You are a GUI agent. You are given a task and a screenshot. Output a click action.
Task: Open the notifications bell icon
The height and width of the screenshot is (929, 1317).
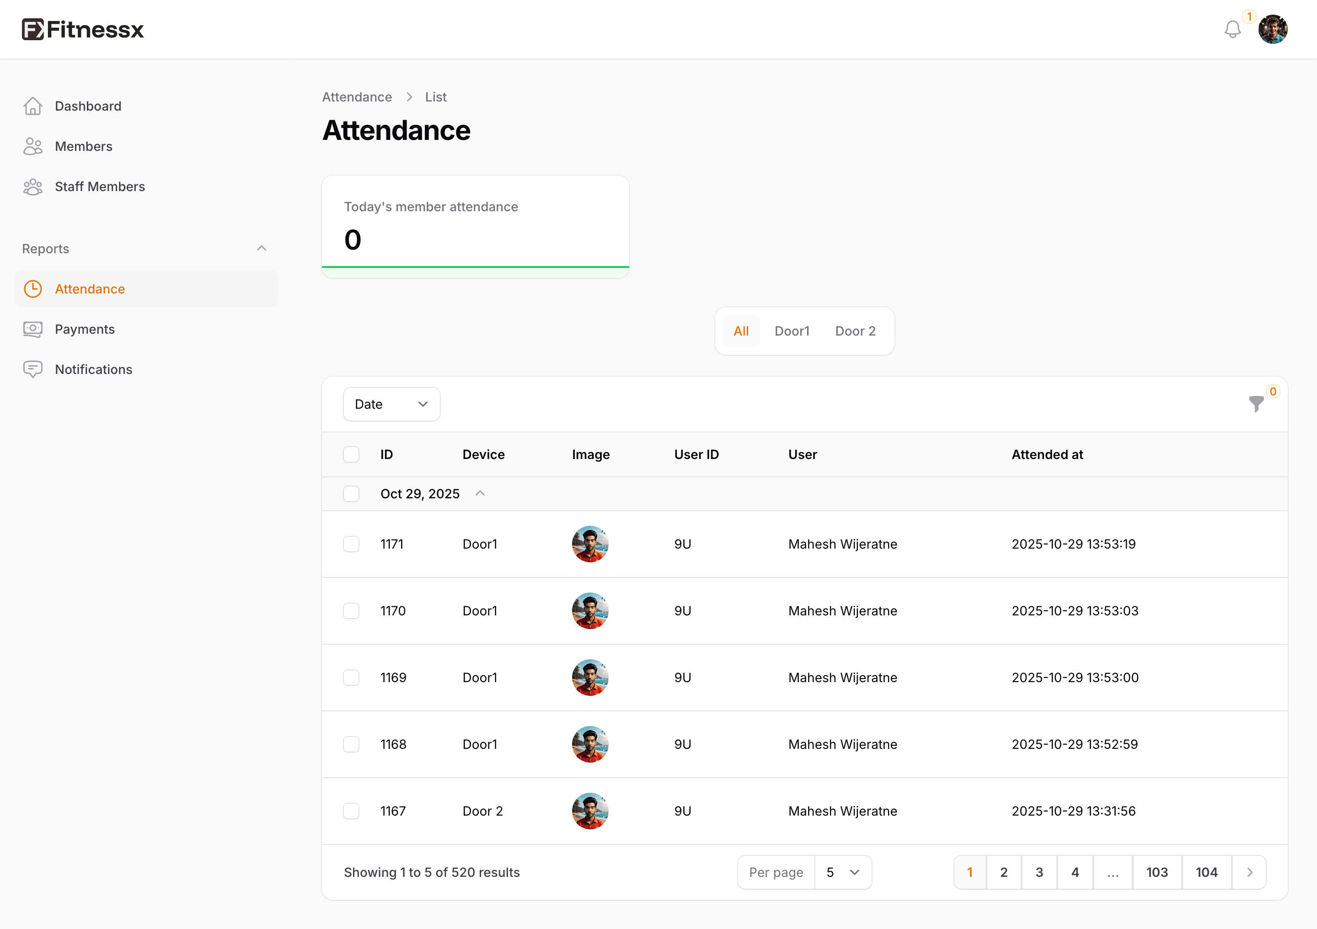click(1232, 29)
